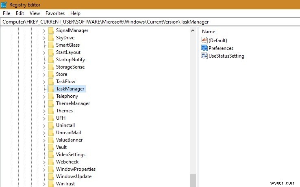Click the StorageSense folder icon
300x187 pixels.
[x=51, y=67]
